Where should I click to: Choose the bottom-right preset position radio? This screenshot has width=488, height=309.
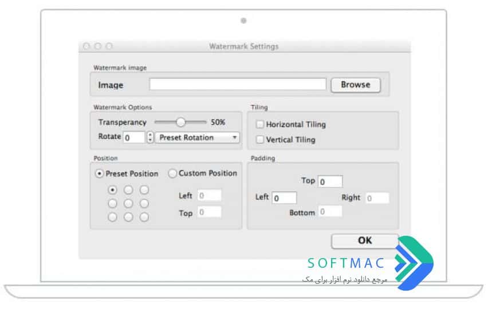point(144,217)
